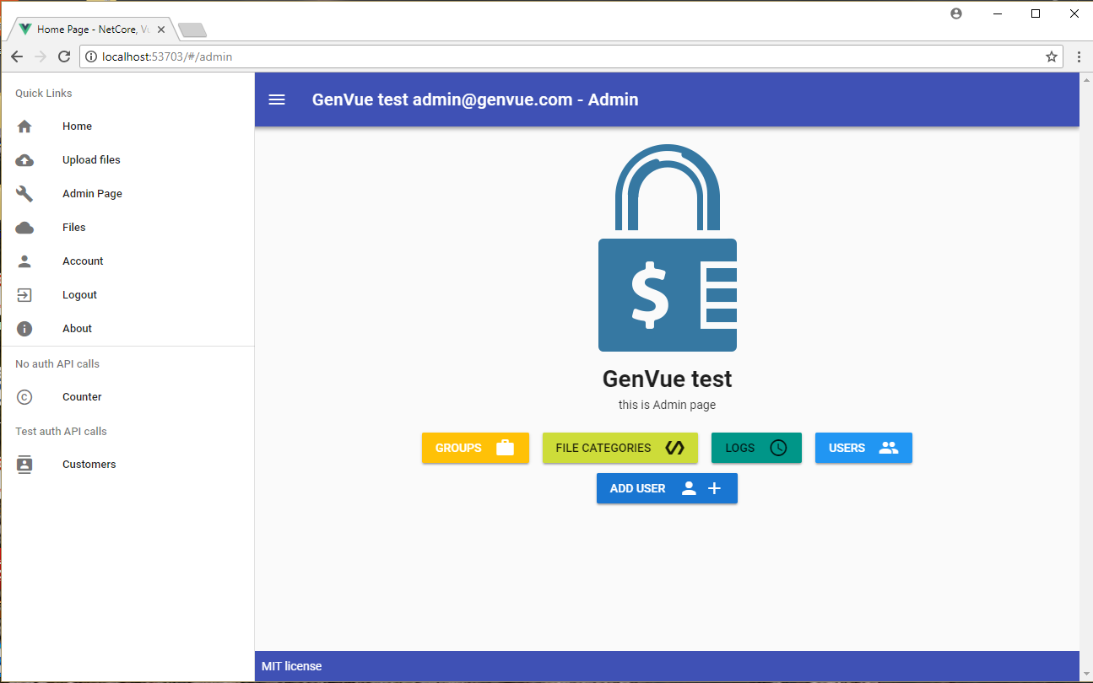Click the Admin Page wrench icon
Image resolution: width=1093 pixels, height=683 pixels.
pyautogui.click(x=24, y=194)
